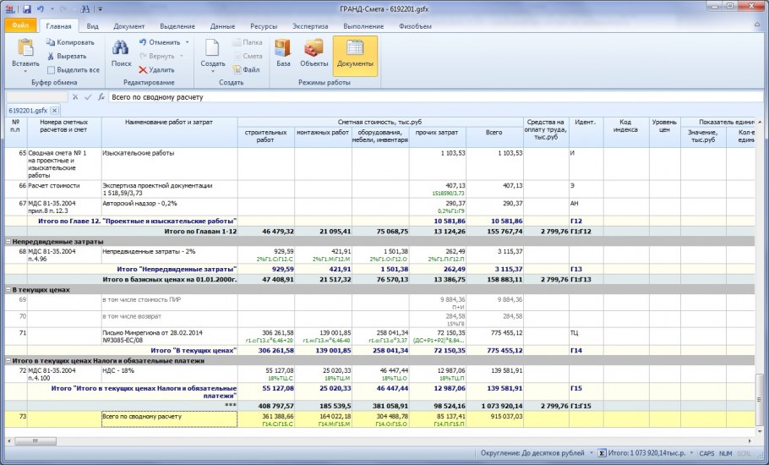Close the 6192201.gsfx document tab
The image size is (769, 465).
coord(54,111)
